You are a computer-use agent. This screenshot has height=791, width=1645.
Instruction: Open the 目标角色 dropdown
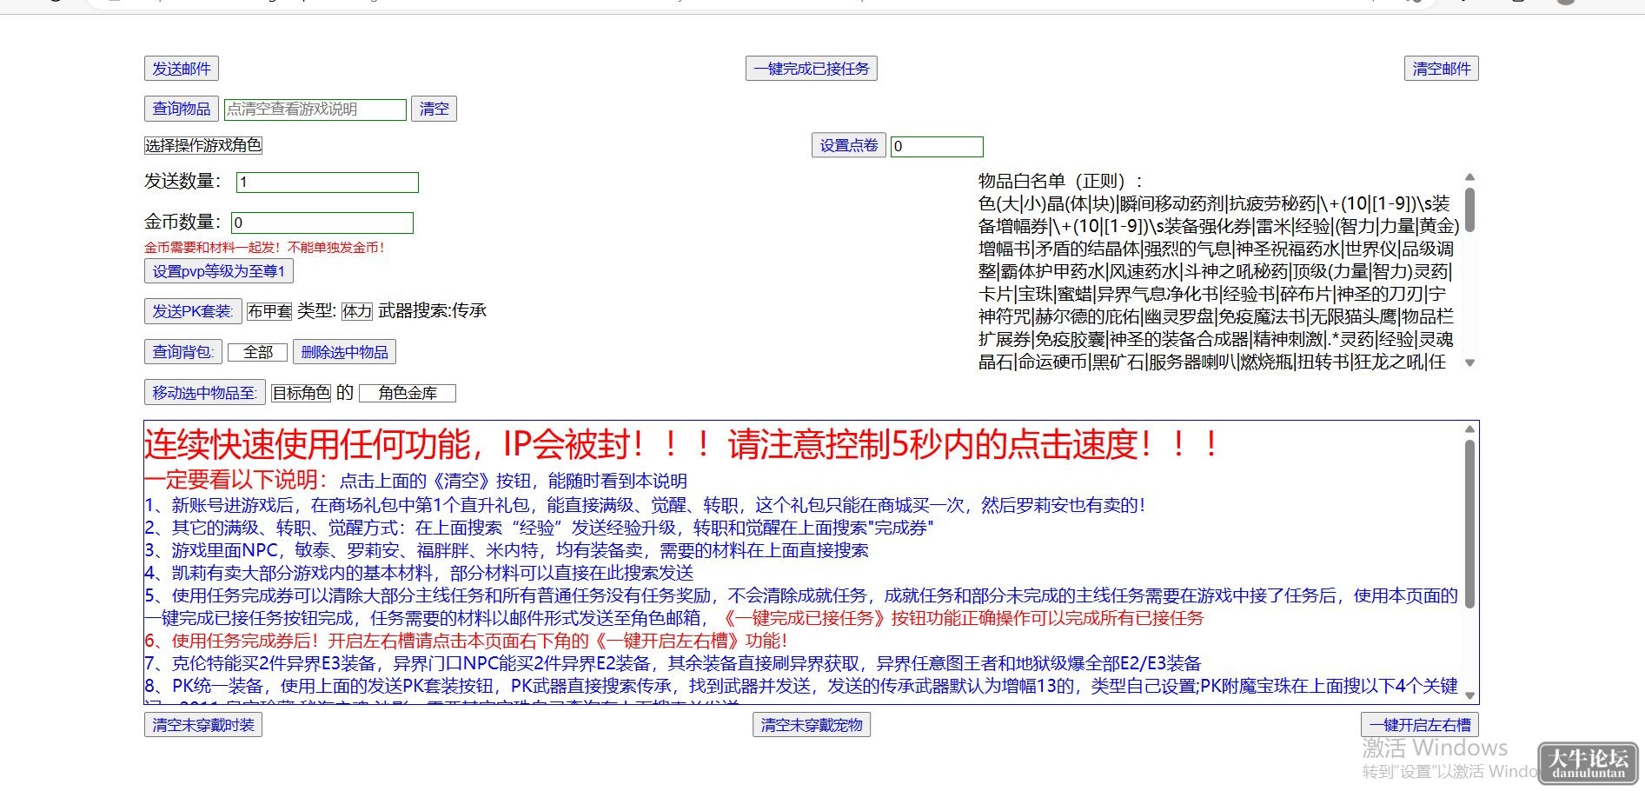pyautogui.click(x=302, y=393)
